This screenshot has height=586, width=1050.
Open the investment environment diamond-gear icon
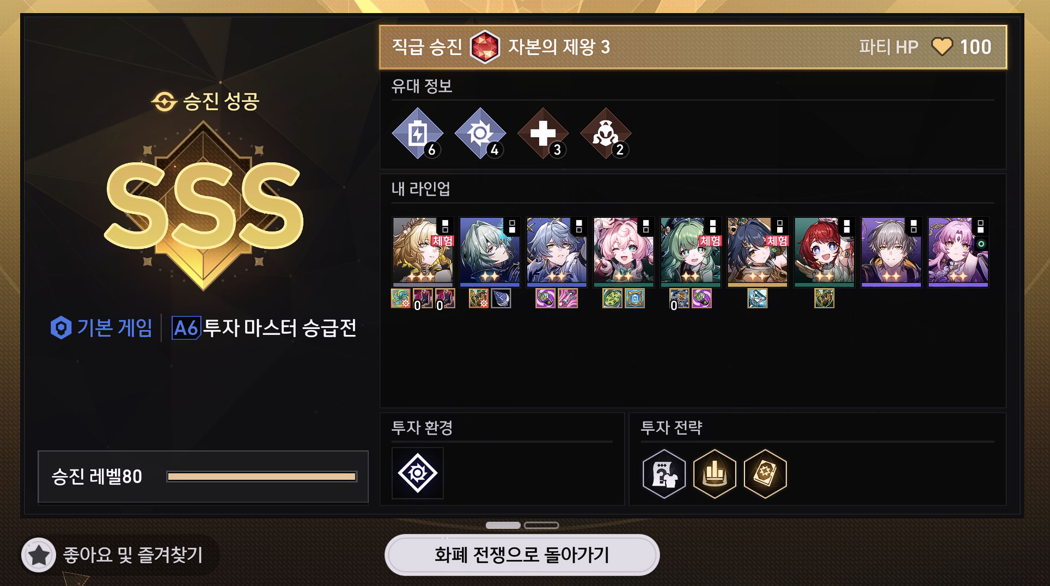tap(418, 473)
